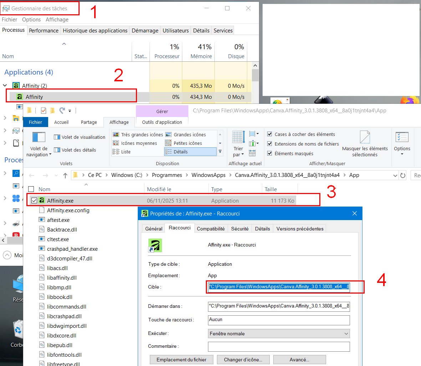The width and height of the screenshot is (421, 366).
Task: Expand Moins de détails chevron in Task Manager
Action: click(x=7, y=255)
